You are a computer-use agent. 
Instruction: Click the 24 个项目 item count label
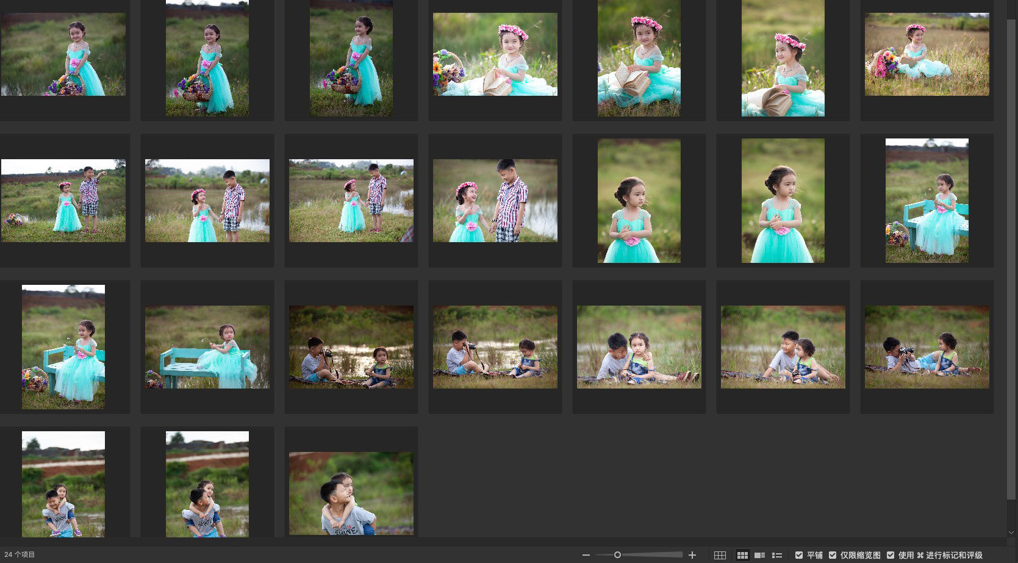[x=20, y=555]
